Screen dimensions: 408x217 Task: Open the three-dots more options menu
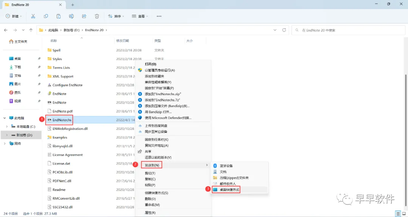[159, 16]
